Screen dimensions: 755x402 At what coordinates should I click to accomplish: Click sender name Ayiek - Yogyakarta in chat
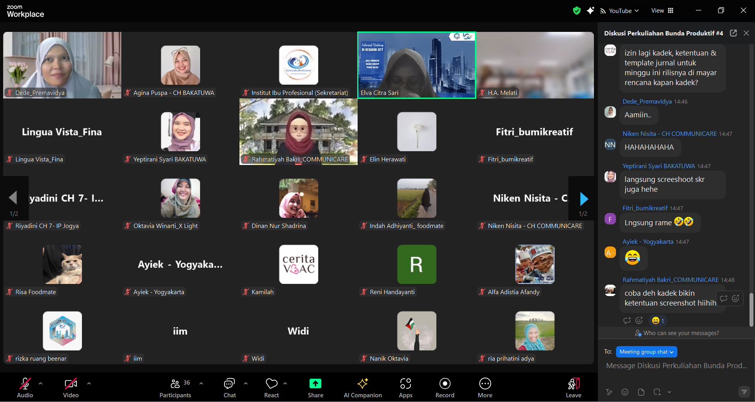coord(648,242)
